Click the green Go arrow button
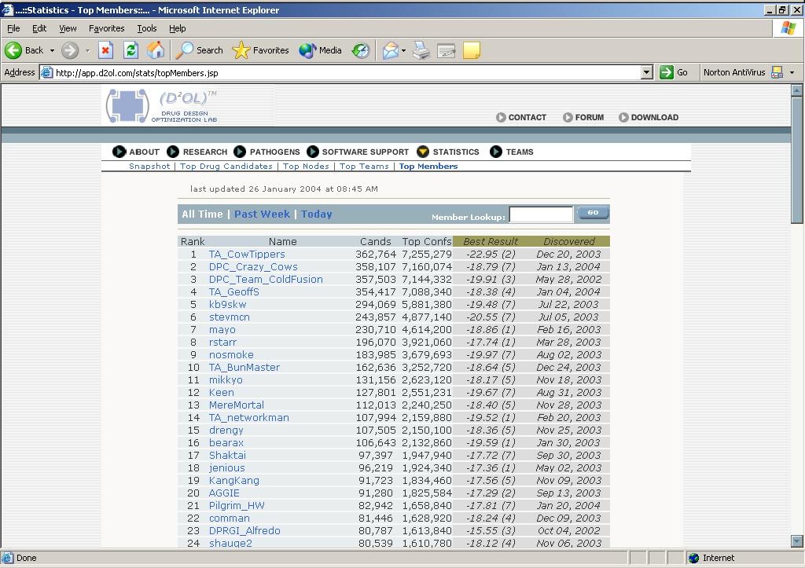805x568 pixels. [x=667, y=72]
